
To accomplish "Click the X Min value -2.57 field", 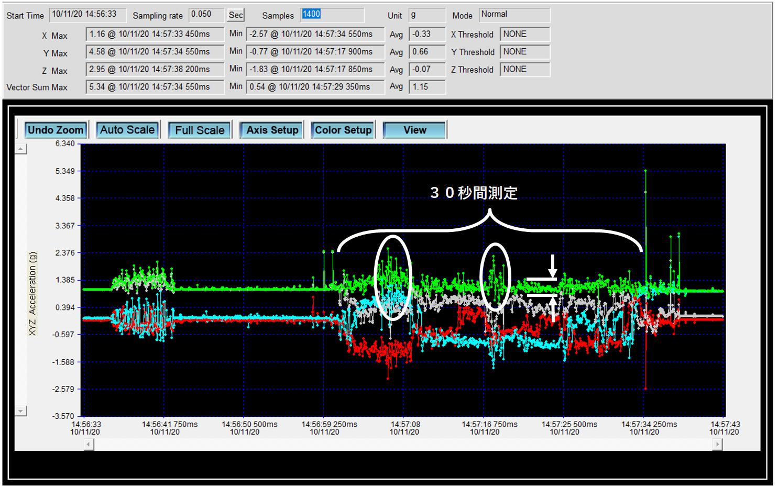I will (315, 35).
